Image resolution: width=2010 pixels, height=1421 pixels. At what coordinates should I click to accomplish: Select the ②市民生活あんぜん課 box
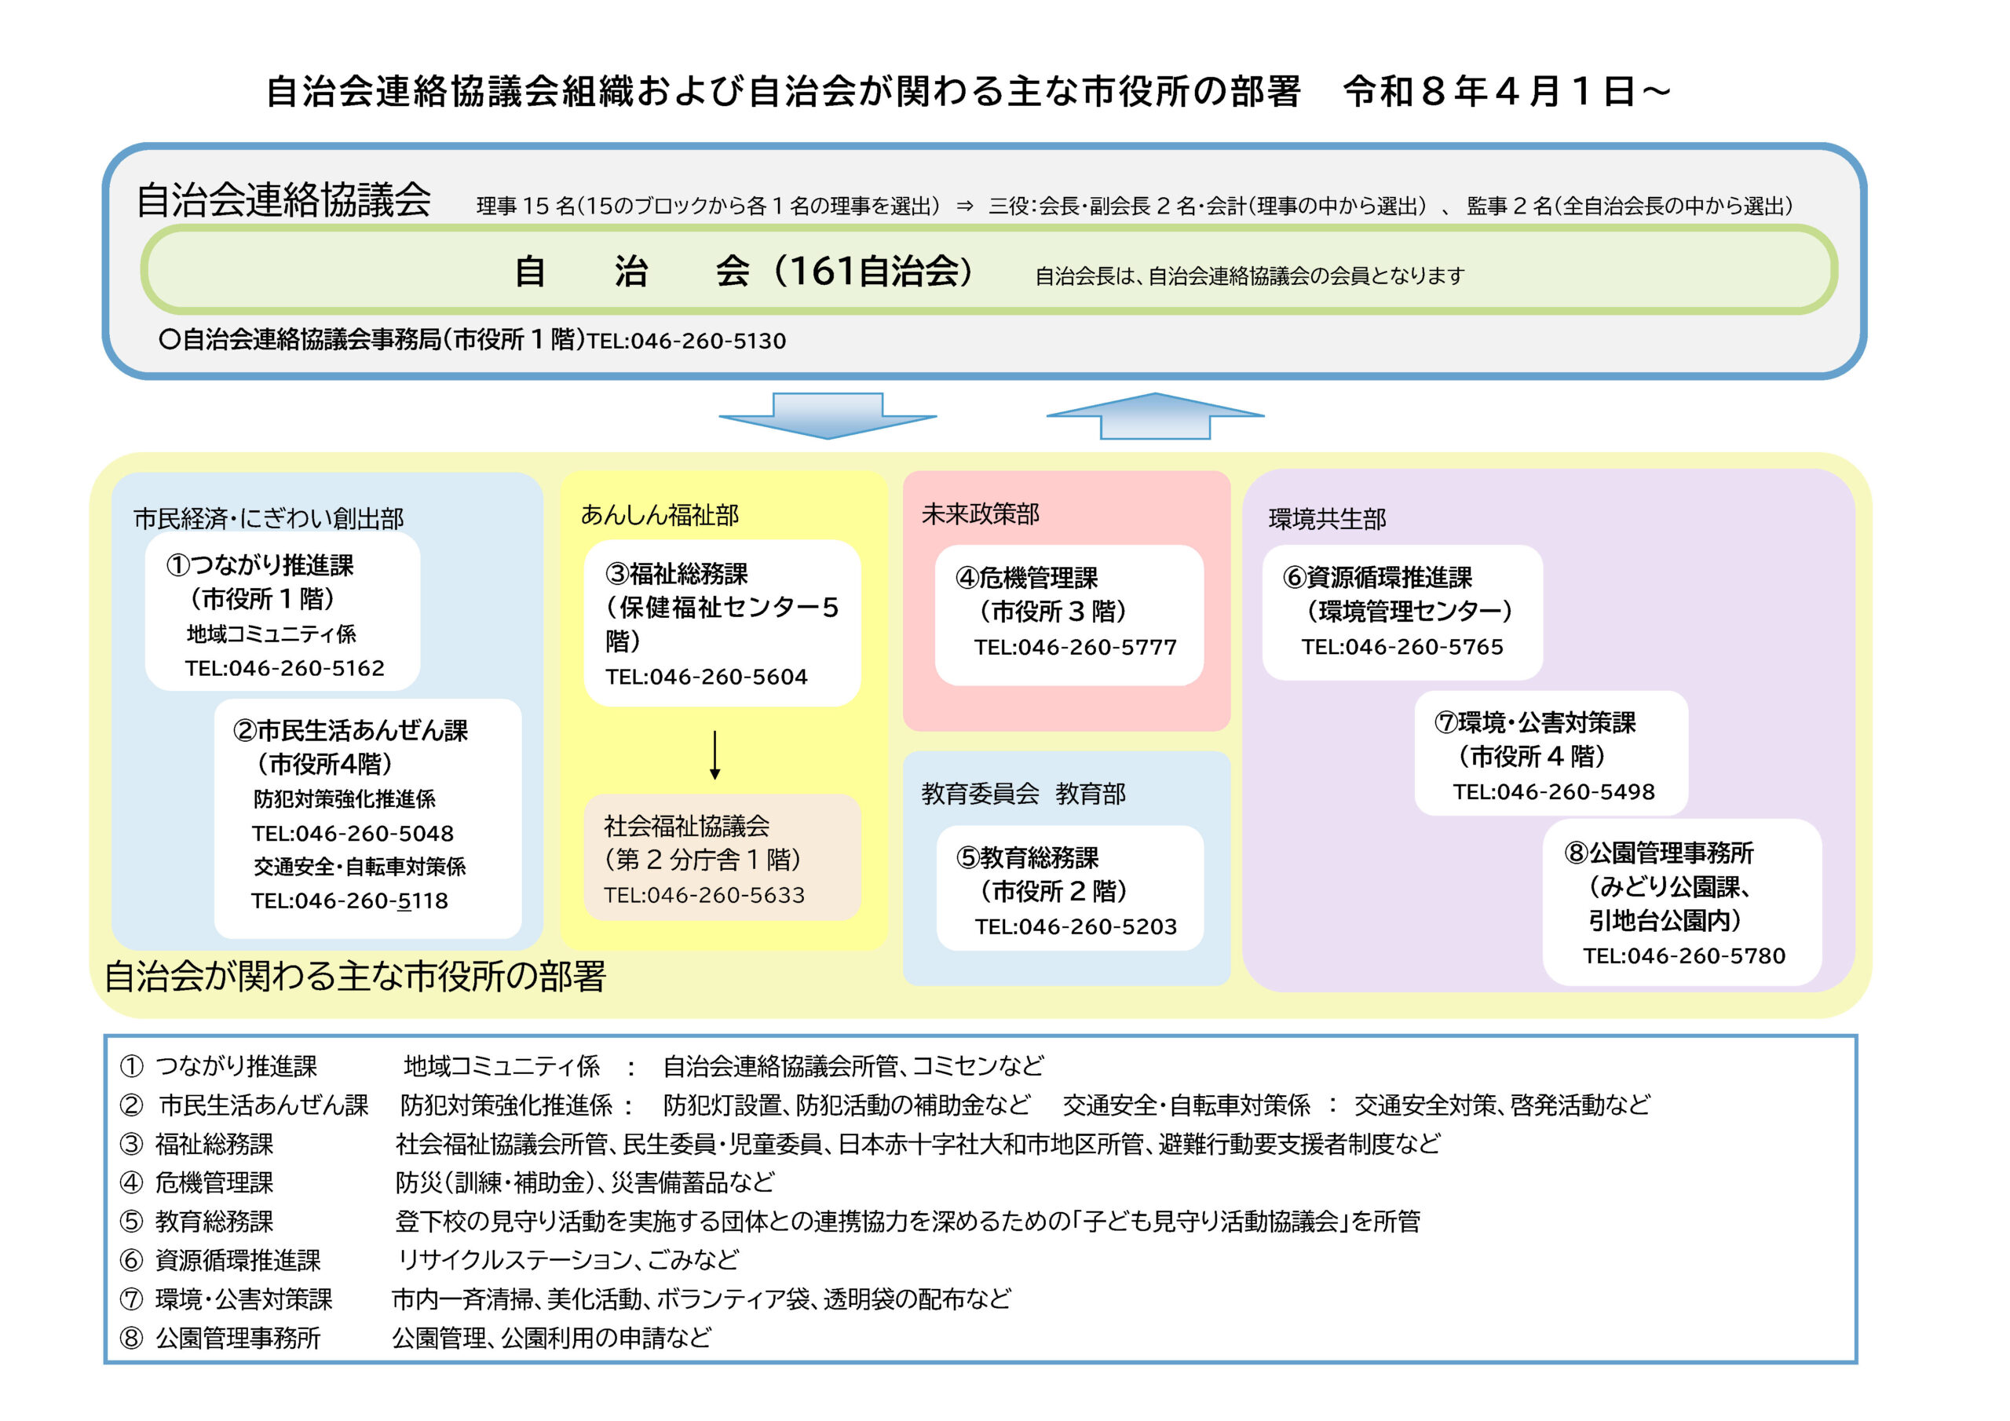367,818
